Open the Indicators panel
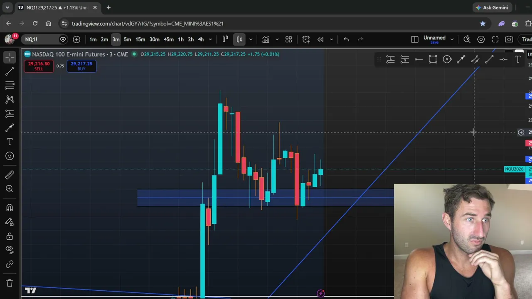Image resolution: width=532 pixels, height=299 pixels. 266,39
